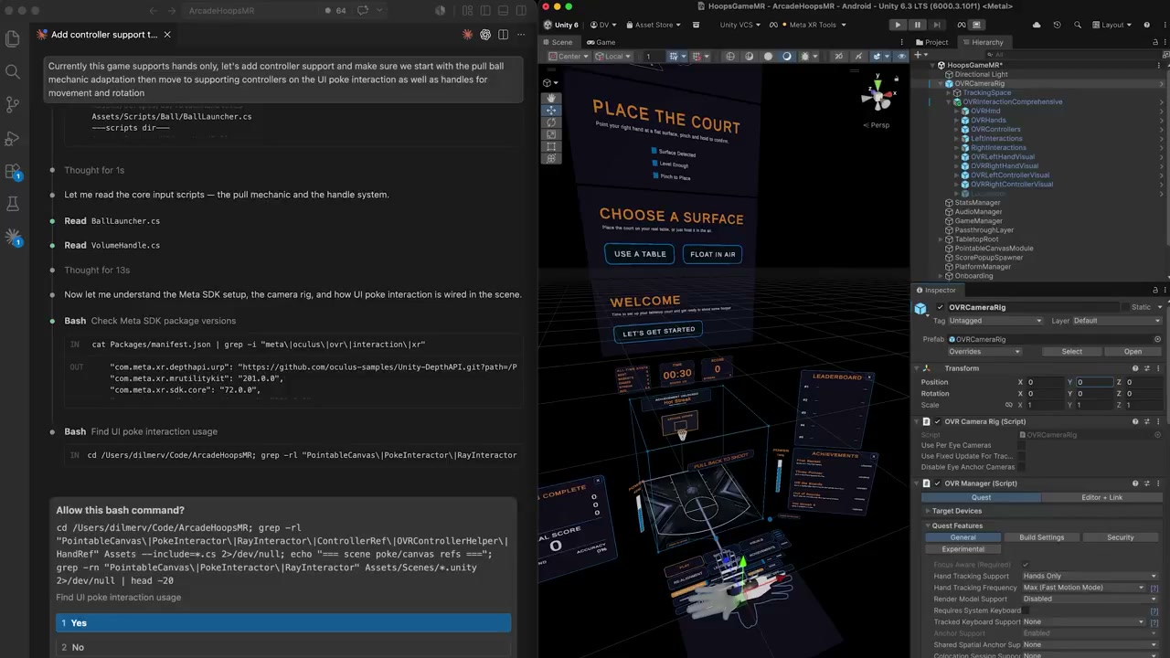Open the Pivot Center dropdown in Scene toolbar

570,57
